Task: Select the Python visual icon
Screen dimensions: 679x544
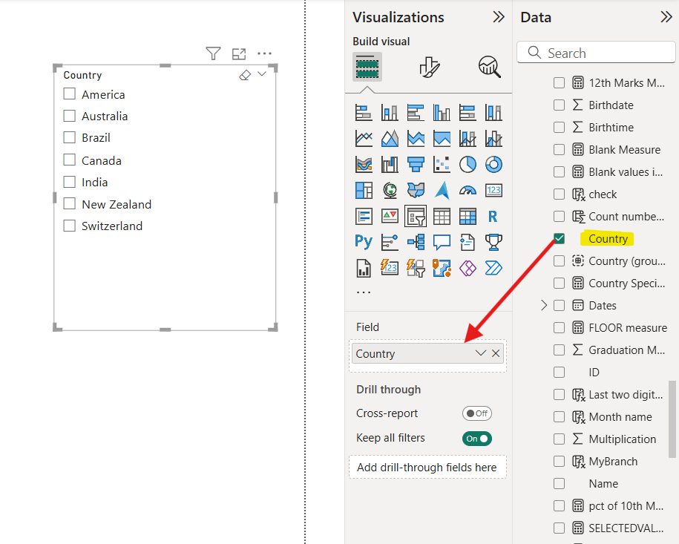Action: [364, 242]
